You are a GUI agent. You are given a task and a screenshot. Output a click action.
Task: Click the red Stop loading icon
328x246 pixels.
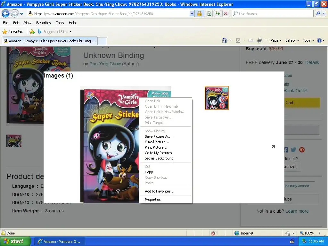226,14
